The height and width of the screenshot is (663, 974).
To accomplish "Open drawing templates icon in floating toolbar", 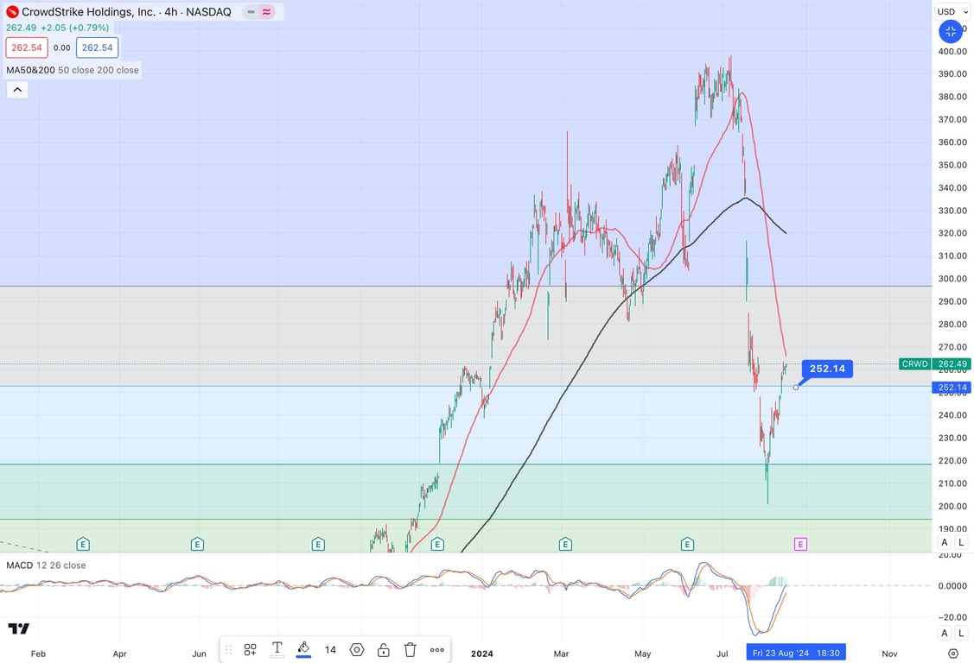I will coord(250,649).
